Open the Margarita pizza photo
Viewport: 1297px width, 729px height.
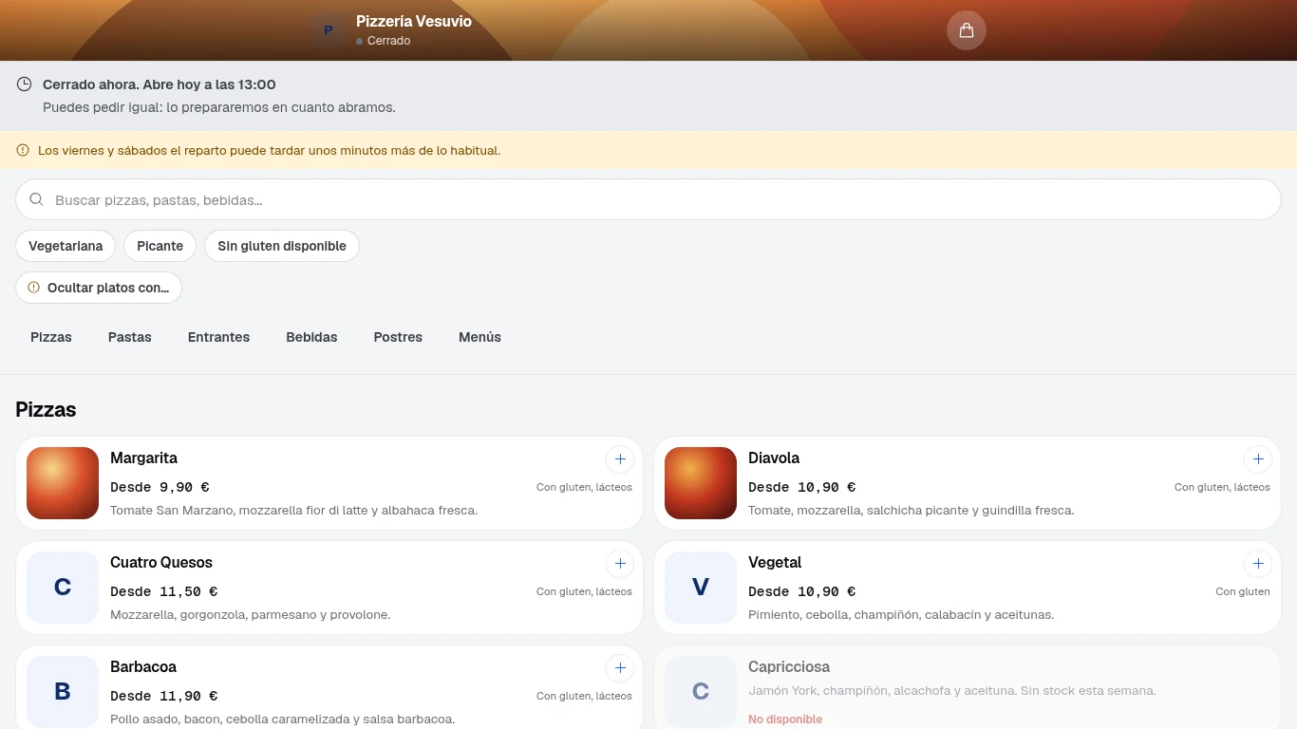(x=63, y=483)
